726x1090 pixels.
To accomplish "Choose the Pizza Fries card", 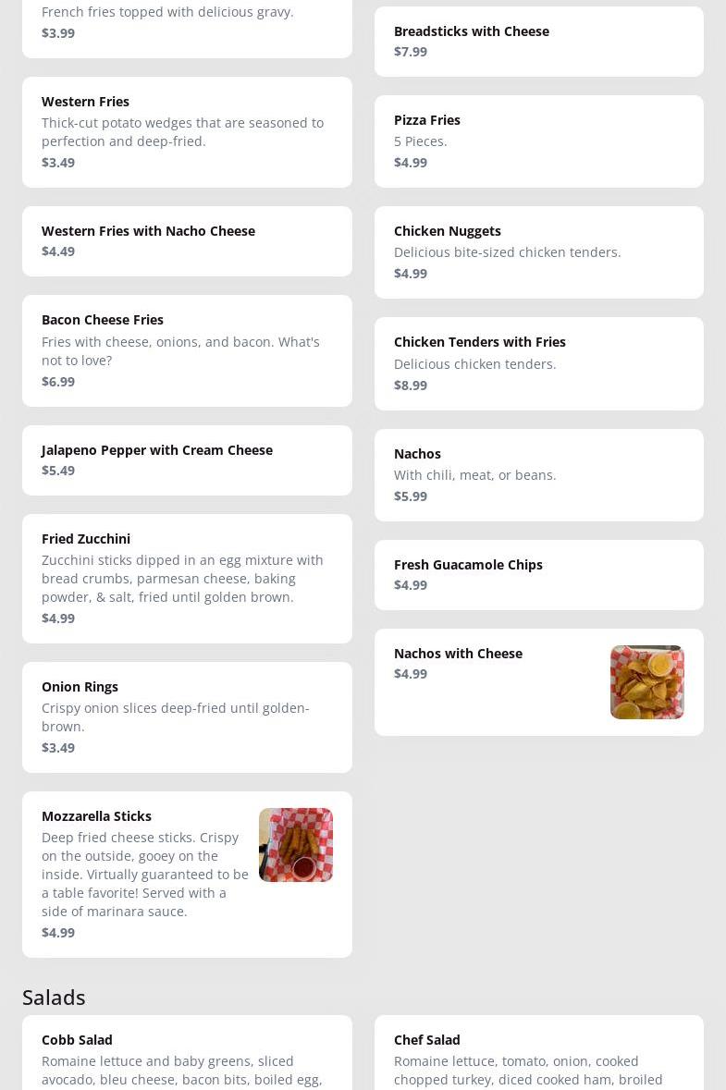I will tap(537, 141).
